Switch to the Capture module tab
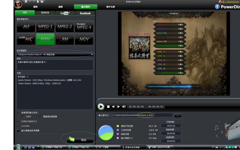Screen dimensions: 240x150 coord(35,7)
